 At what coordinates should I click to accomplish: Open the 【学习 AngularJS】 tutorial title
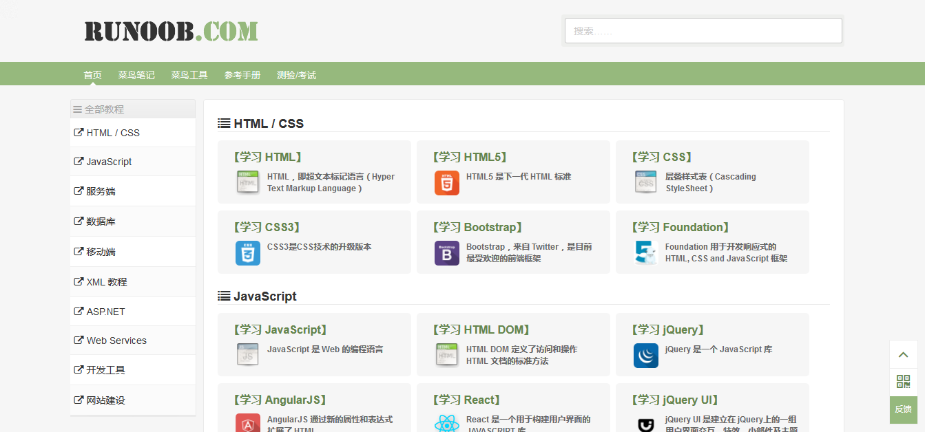pos(280,400)
